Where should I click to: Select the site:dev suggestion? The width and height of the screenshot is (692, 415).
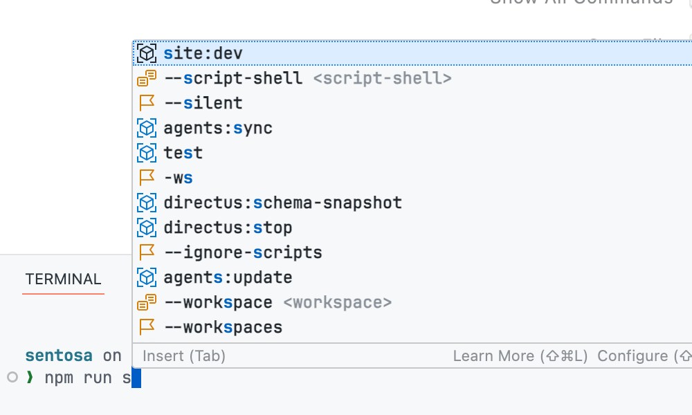pos(203,53)
